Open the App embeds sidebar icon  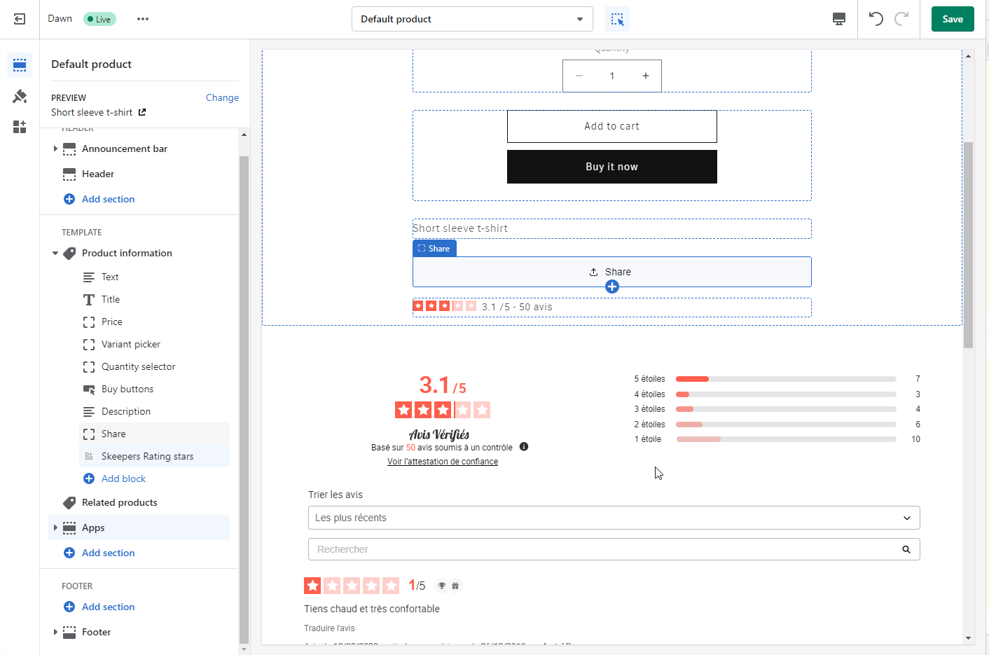click(x=20, y=127)
